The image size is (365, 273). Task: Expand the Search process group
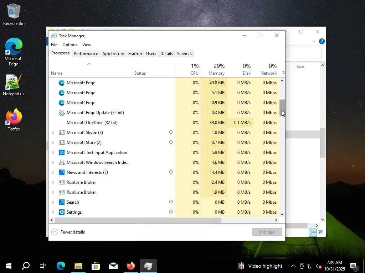click(53, 202)
